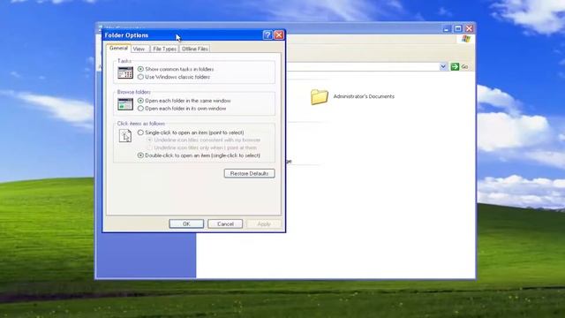Click the Administrator's Documents label
565x318 pixels.
[x=364, y=96]
